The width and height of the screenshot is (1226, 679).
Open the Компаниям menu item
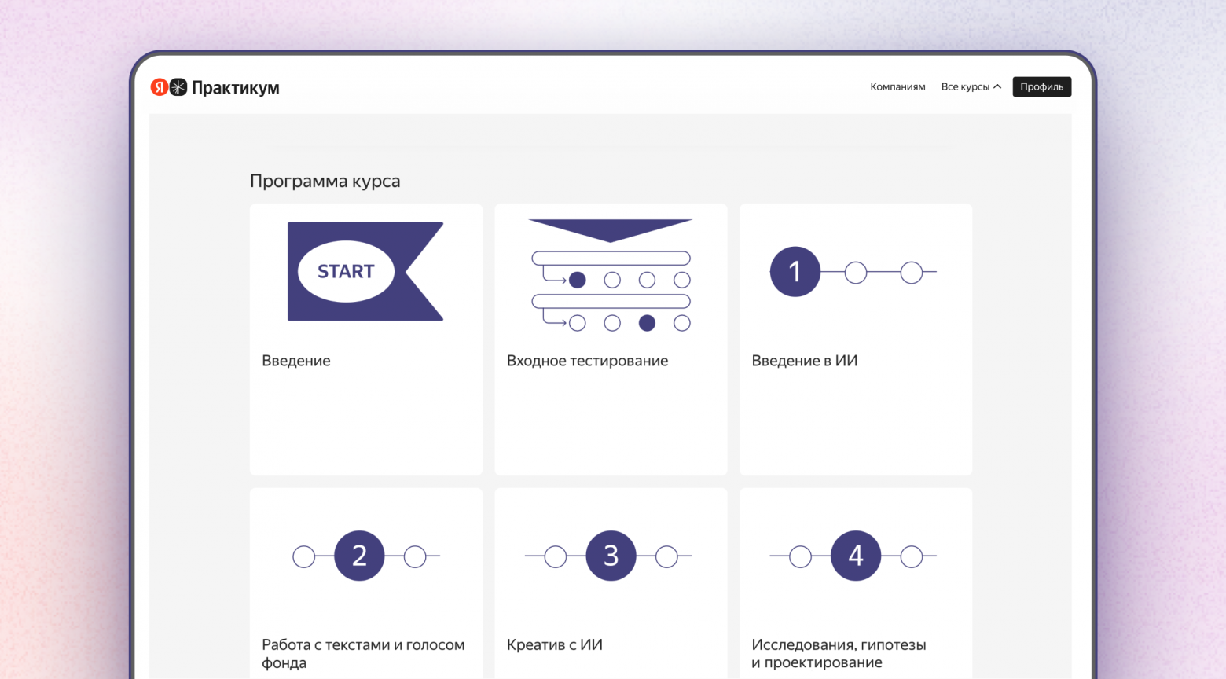[897, 87]
